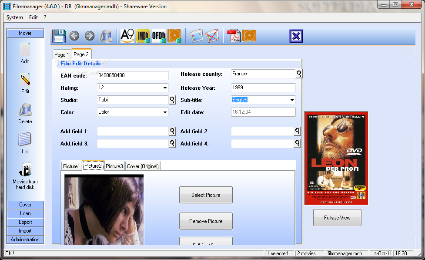
Task: Click the Release Year field
Action: 263,88
